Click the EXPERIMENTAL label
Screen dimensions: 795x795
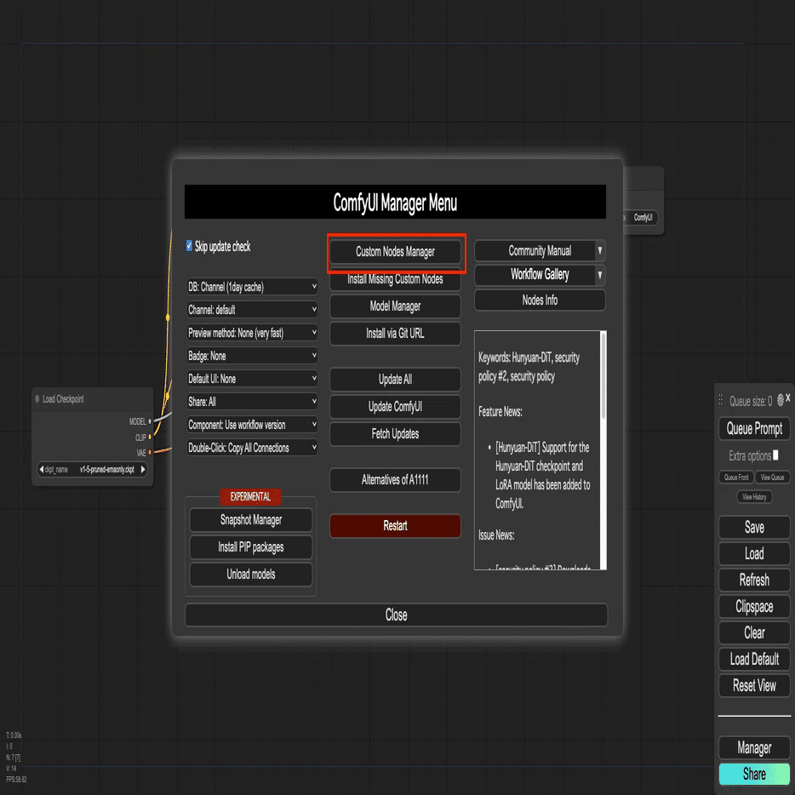click(250, 497)
